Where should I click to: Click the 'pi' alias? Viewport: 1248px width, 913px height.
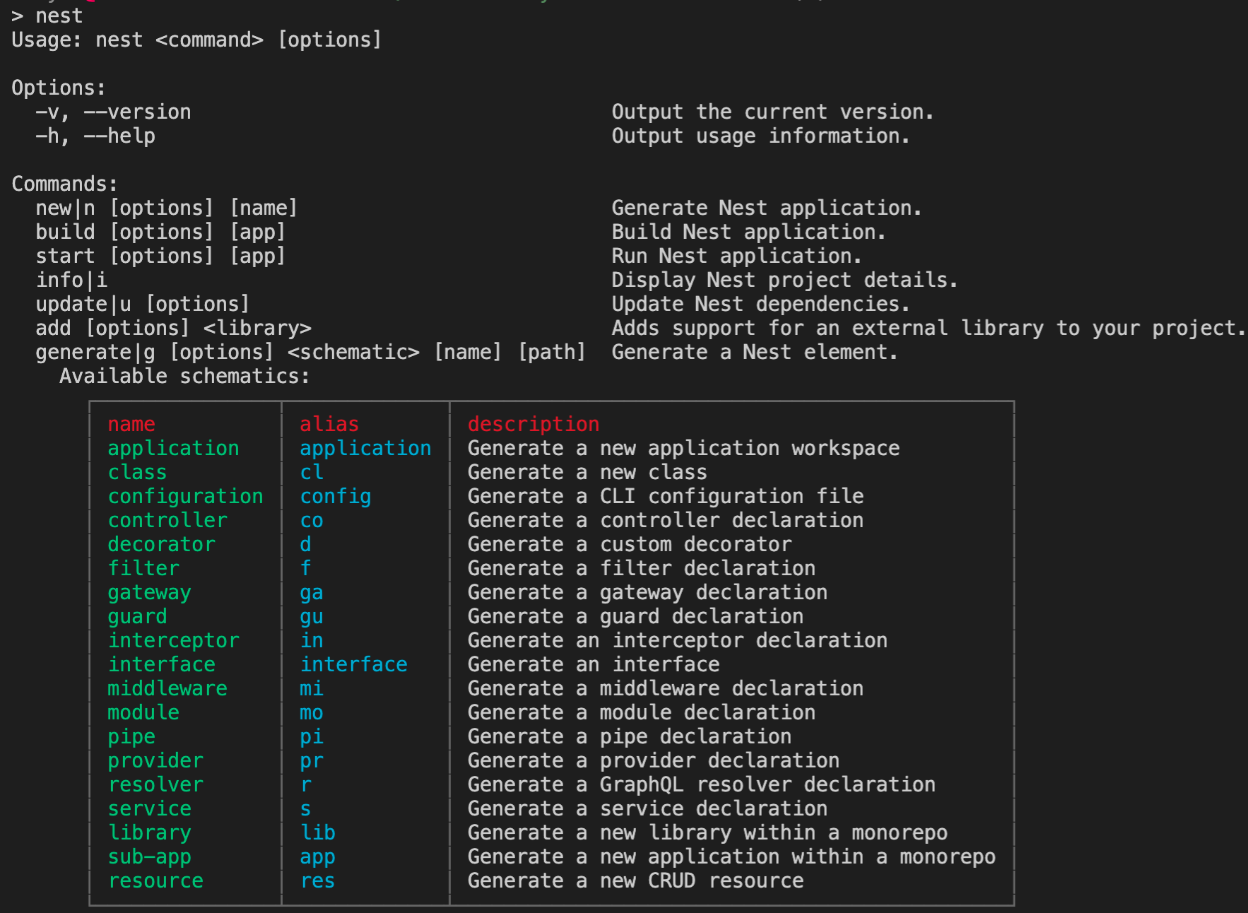(x=312, y=737)
